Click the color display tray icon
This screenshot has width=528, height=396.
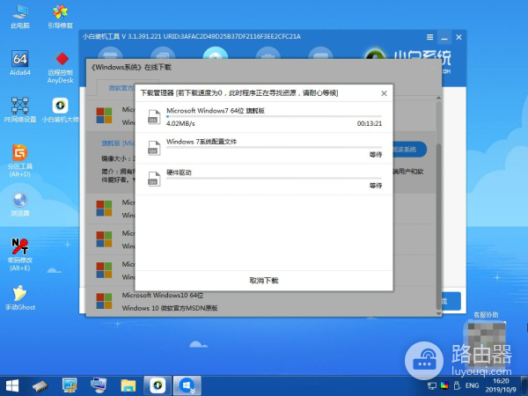(444, 386)
